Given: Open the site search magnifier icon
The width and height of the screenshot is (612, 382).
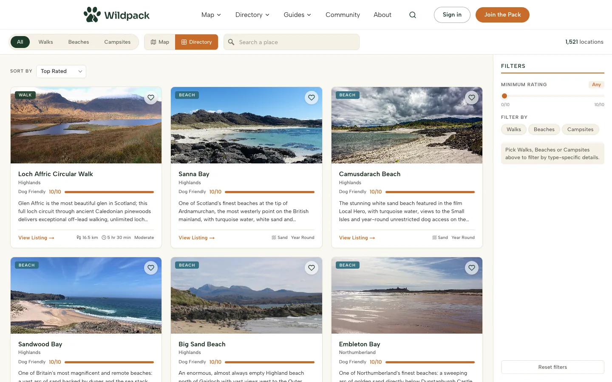Looking at the screenshot, I should 413,15.
